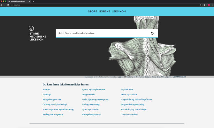214x128 pixels.
Task: Open Hjerte- og karsykdommer link
Action: coord(94,90)
